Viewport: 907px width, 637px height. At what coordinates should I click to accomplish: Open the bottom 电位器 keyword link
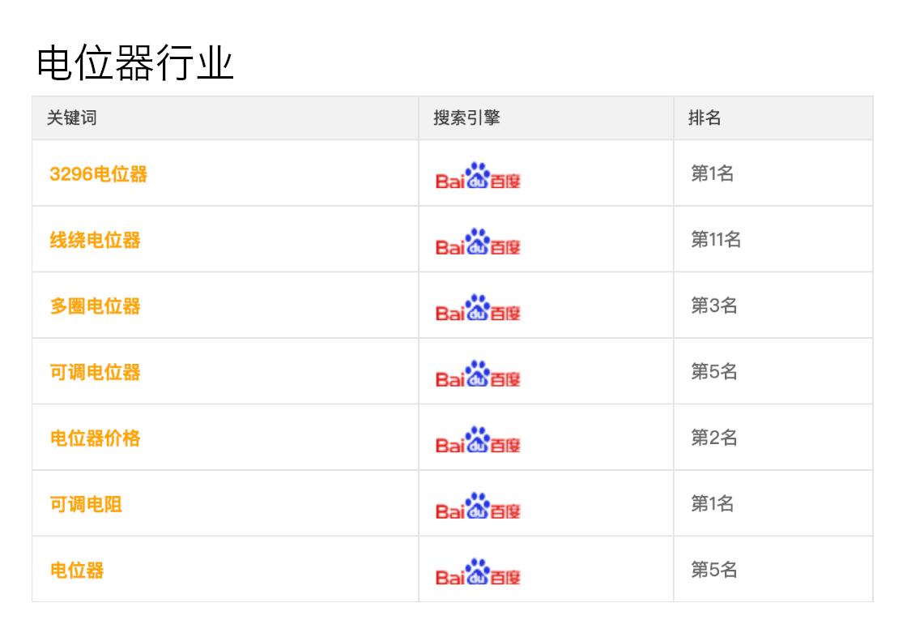(x=77, y=570)
